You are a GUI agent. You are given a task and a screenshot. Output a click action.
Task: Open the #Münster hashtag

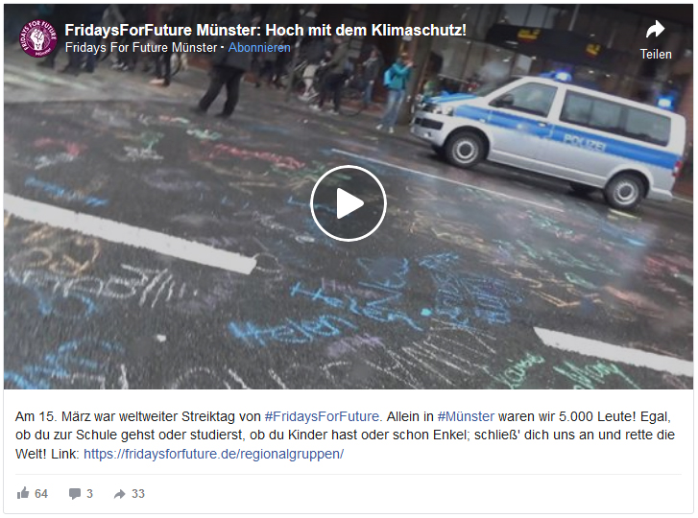click(466, 416)
